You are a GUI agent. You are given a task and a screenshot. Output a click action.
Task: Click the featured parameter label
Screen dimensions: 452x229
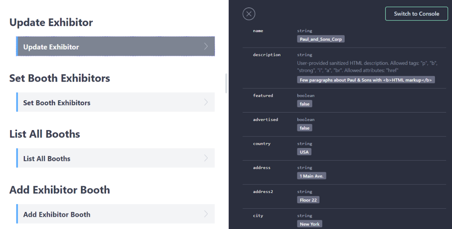[263, 96]
